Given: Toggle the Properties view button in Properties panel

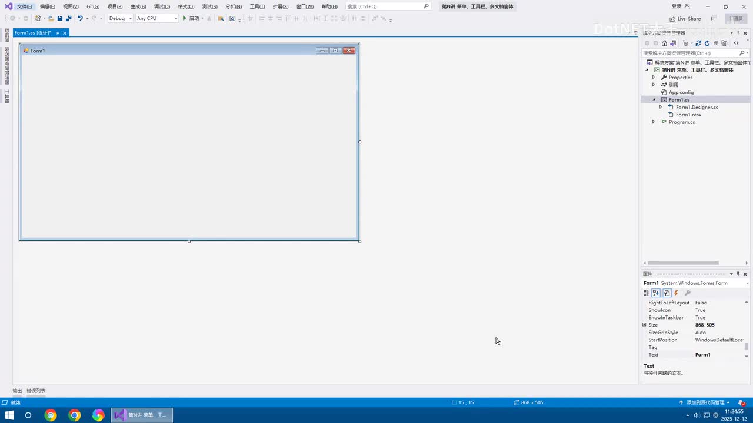Looking at the screenshot, I should coord(667,293).
